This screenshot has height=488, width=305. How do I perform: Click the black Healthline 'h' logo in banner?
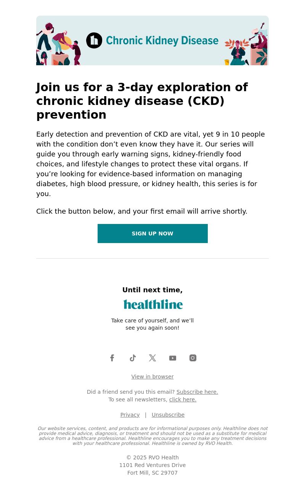[x=94, y=40]
